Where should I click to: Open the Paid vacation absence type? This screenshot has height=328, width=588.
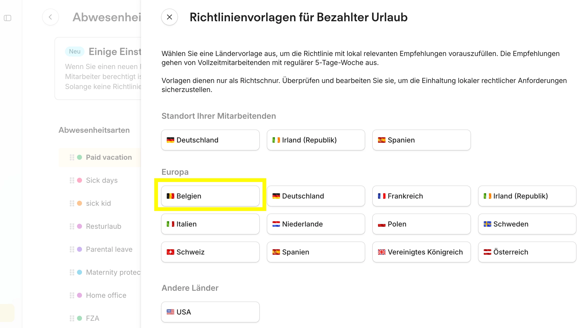click(109, 157)
